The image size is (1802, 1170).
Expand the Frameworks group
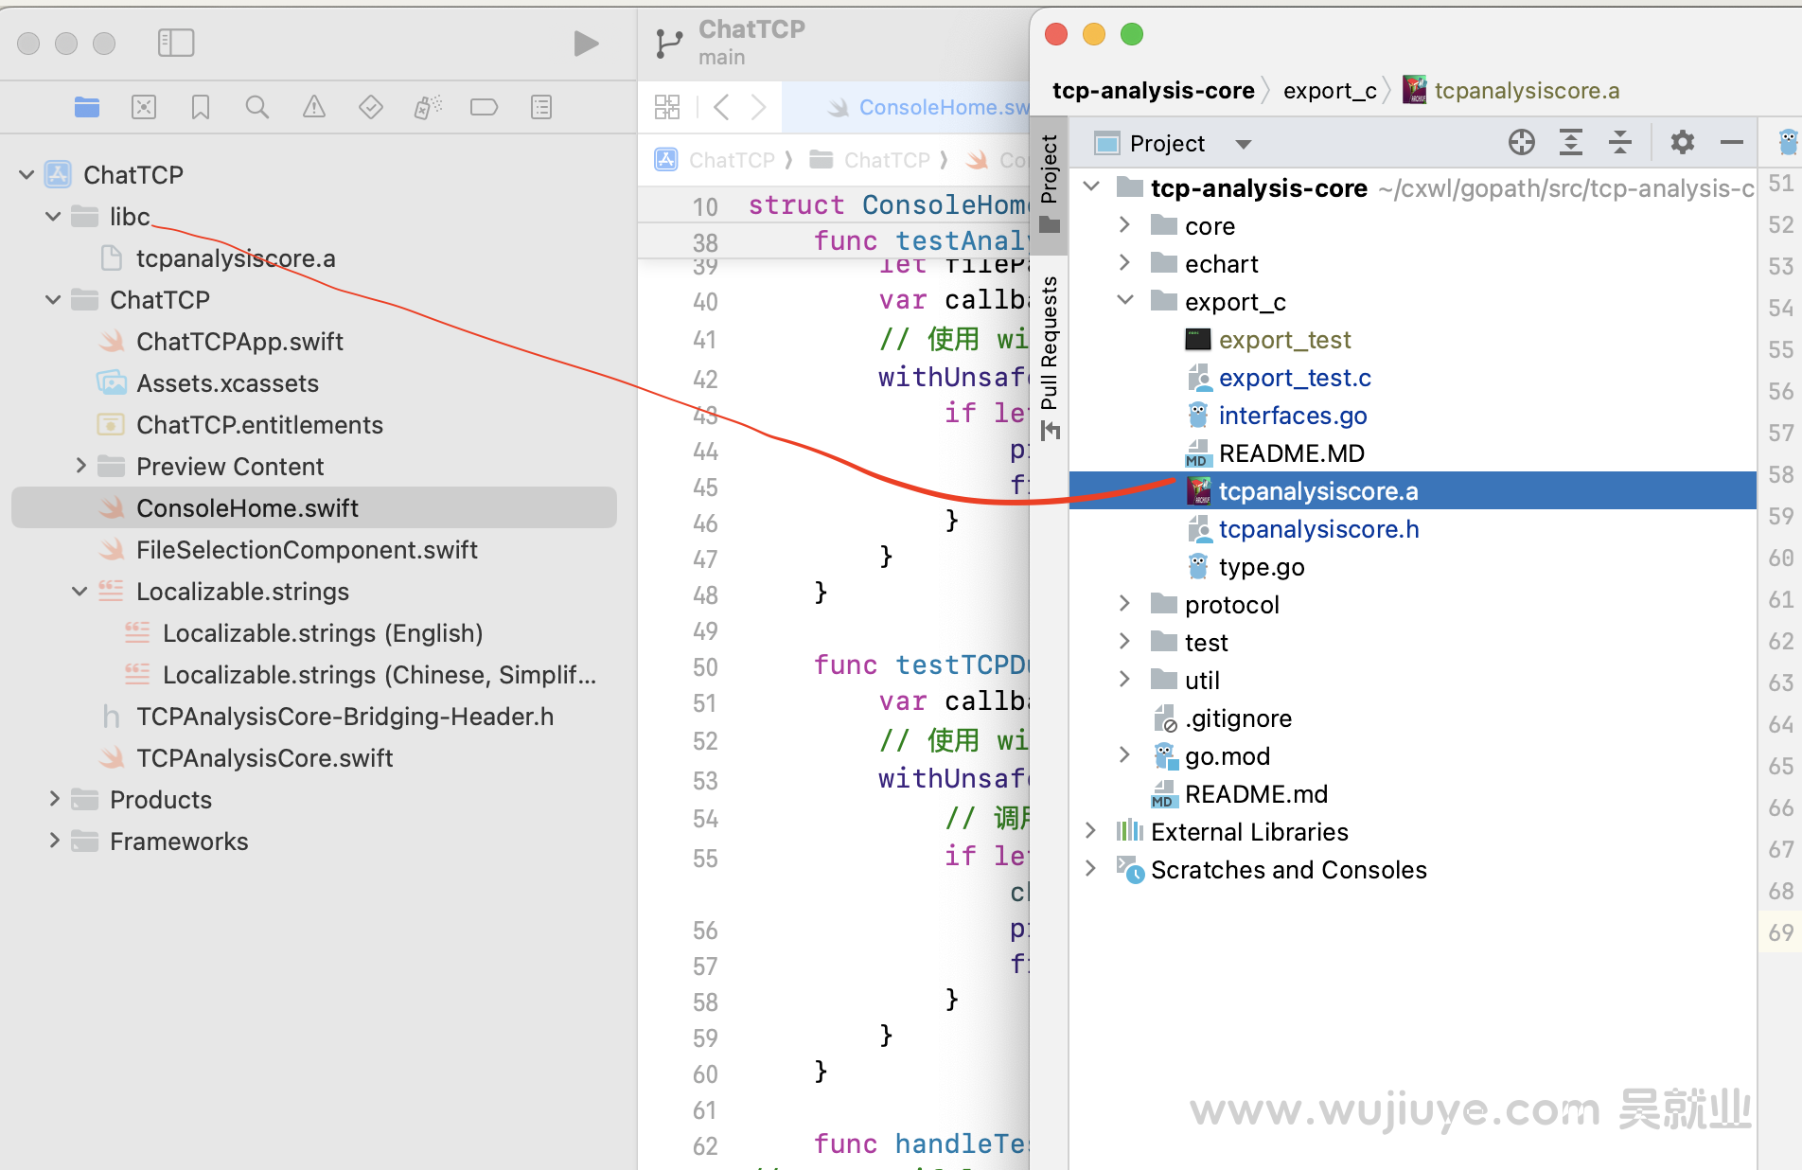(54, 841)
